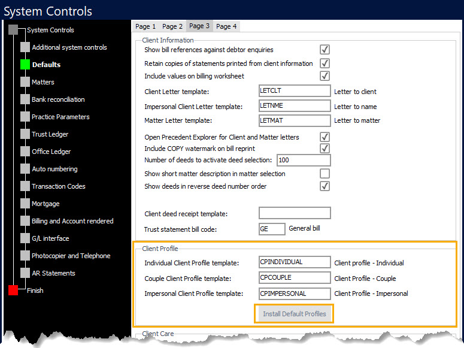Click the grey square beside G/L interface
Viewport: 464px width, 348px height.
pos(25,238)
